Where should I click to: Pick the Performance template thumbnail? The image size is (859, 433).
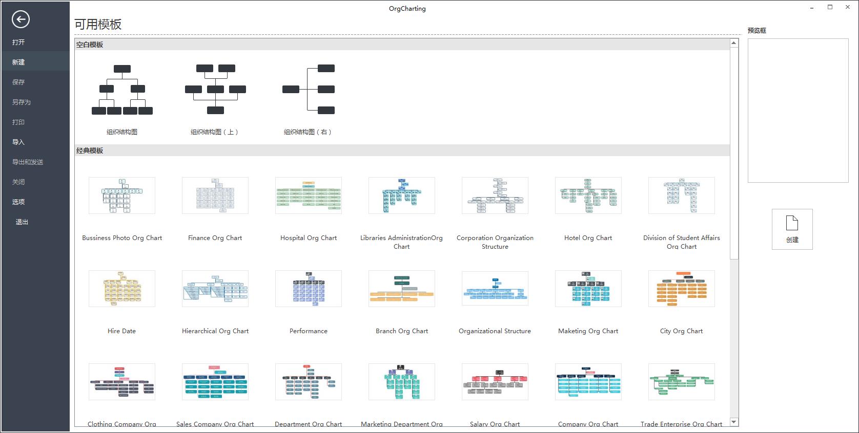pyautogui.click(x=309, y=289)
